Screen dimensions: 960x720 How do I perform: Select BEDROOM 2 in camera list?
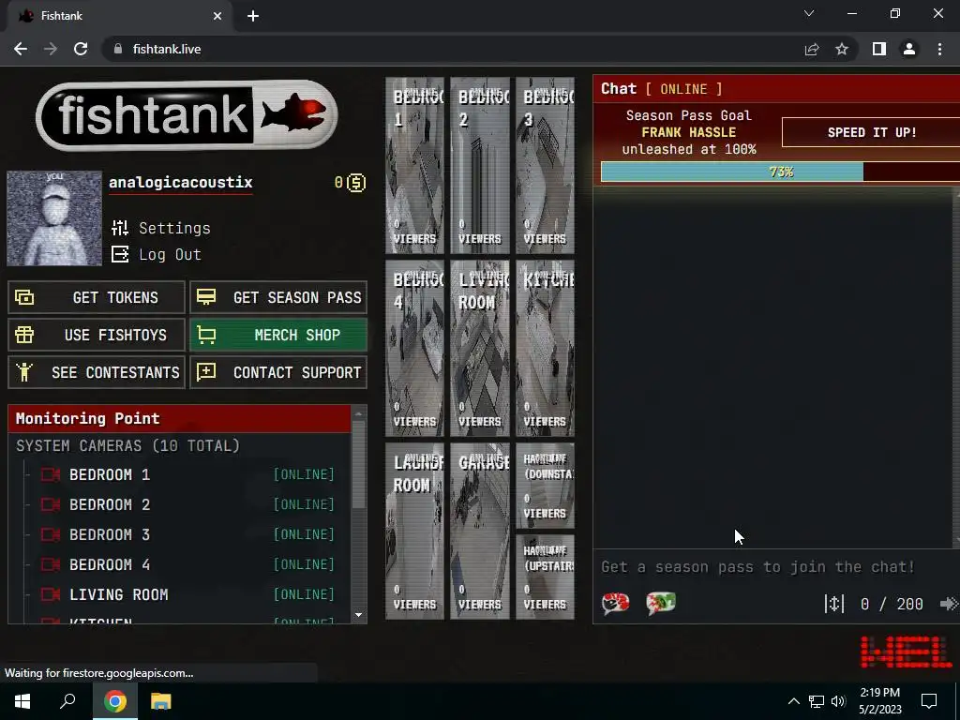click(110, 504)
